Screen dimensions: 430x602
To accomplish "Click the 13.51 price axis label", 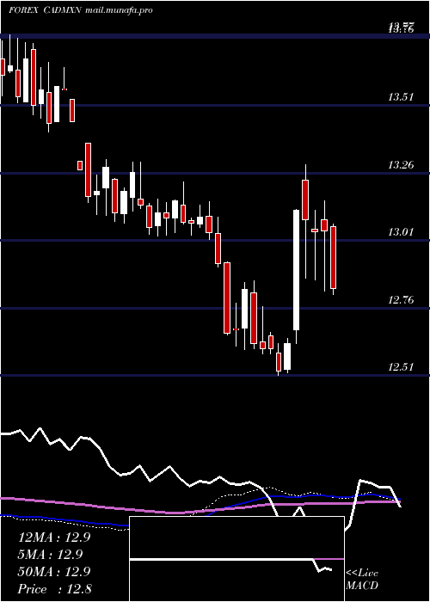I will tap(401, 96).
